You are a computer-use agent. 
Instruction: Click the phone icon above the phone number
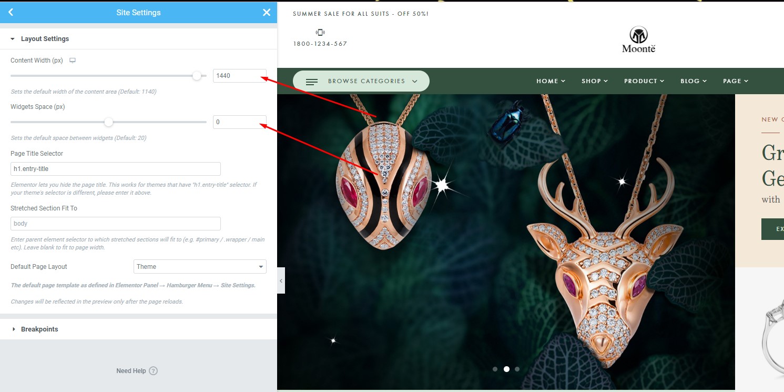[320, 33]
